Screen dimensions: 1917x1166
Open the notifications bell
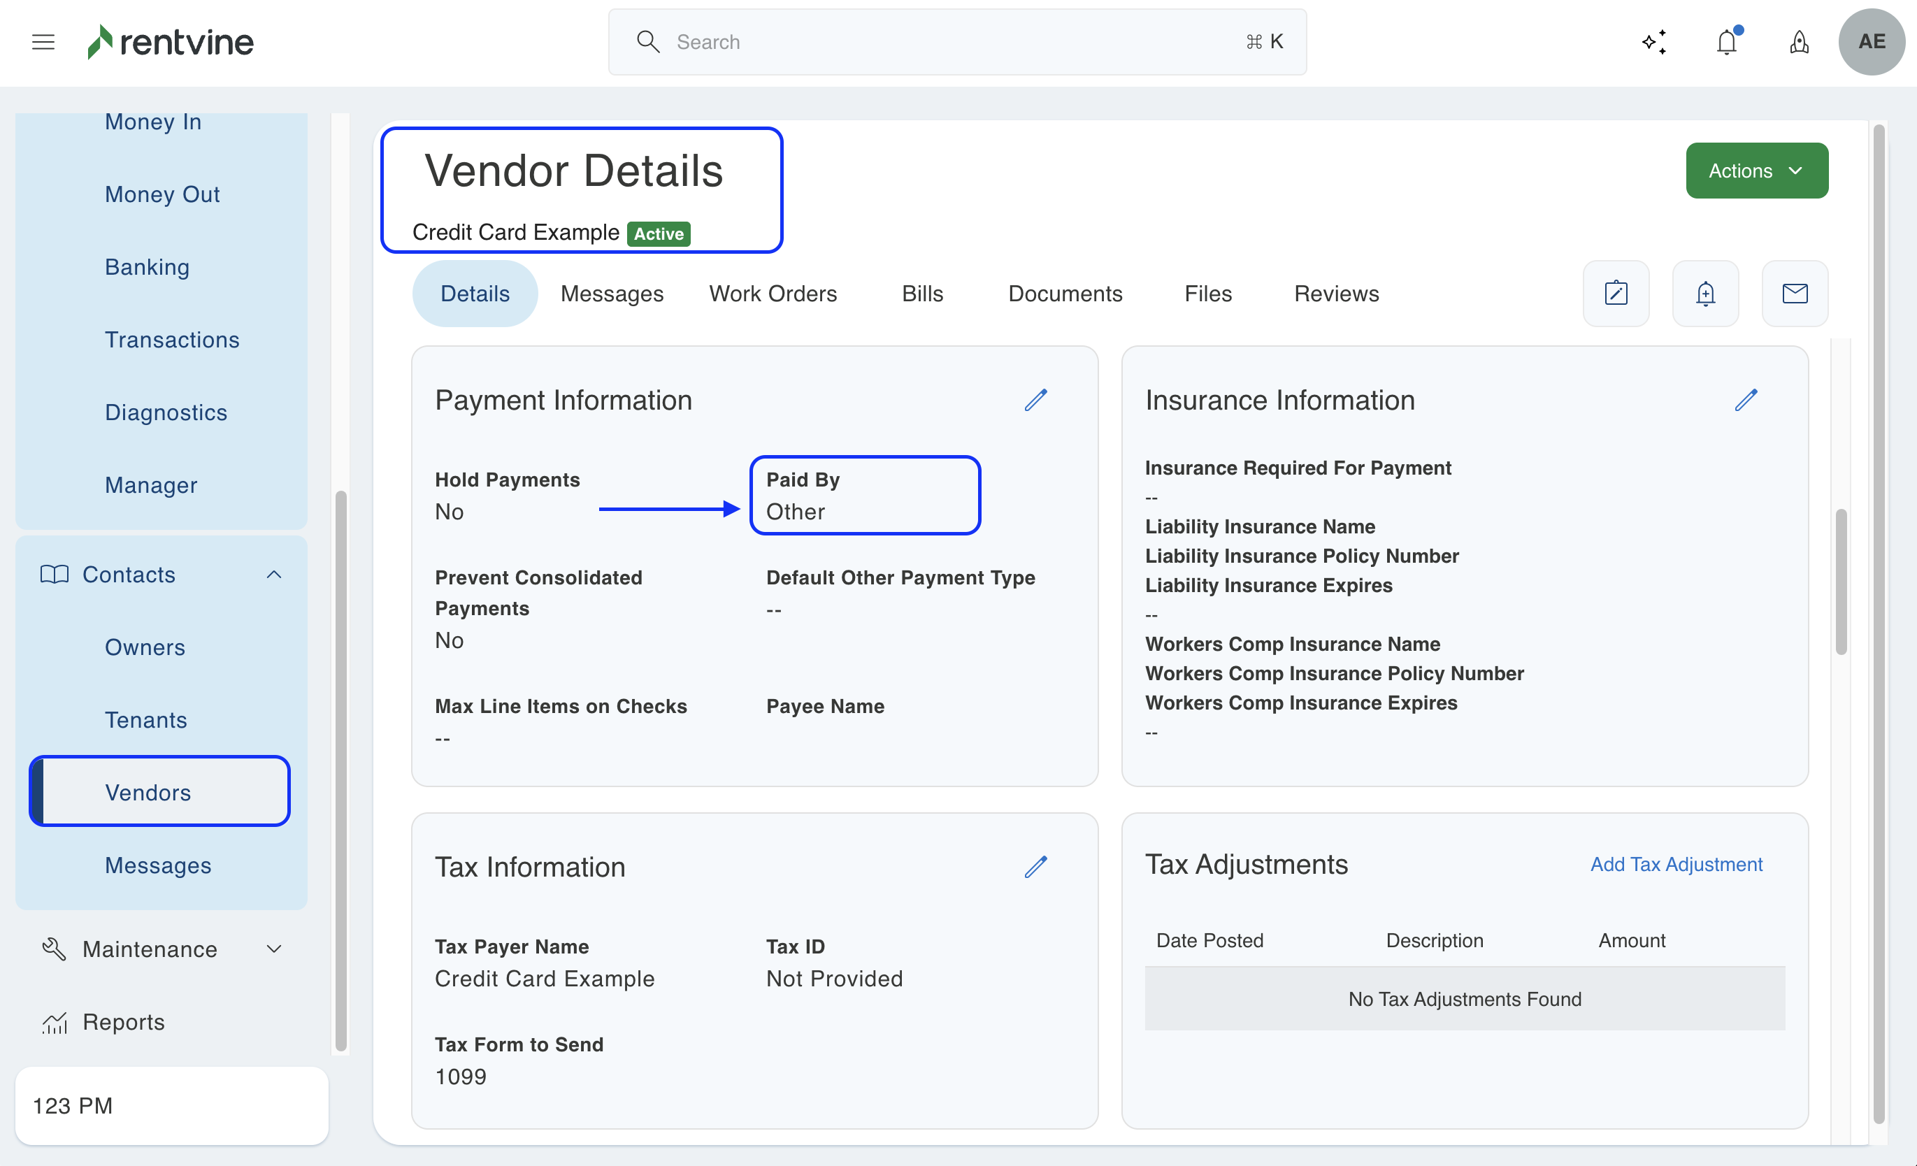click(1726, 42)
